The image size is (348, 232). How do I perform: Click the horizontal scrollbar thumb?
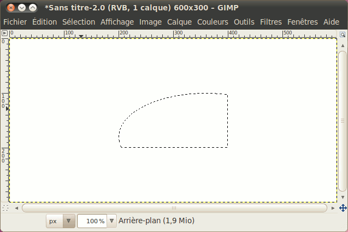174,208
